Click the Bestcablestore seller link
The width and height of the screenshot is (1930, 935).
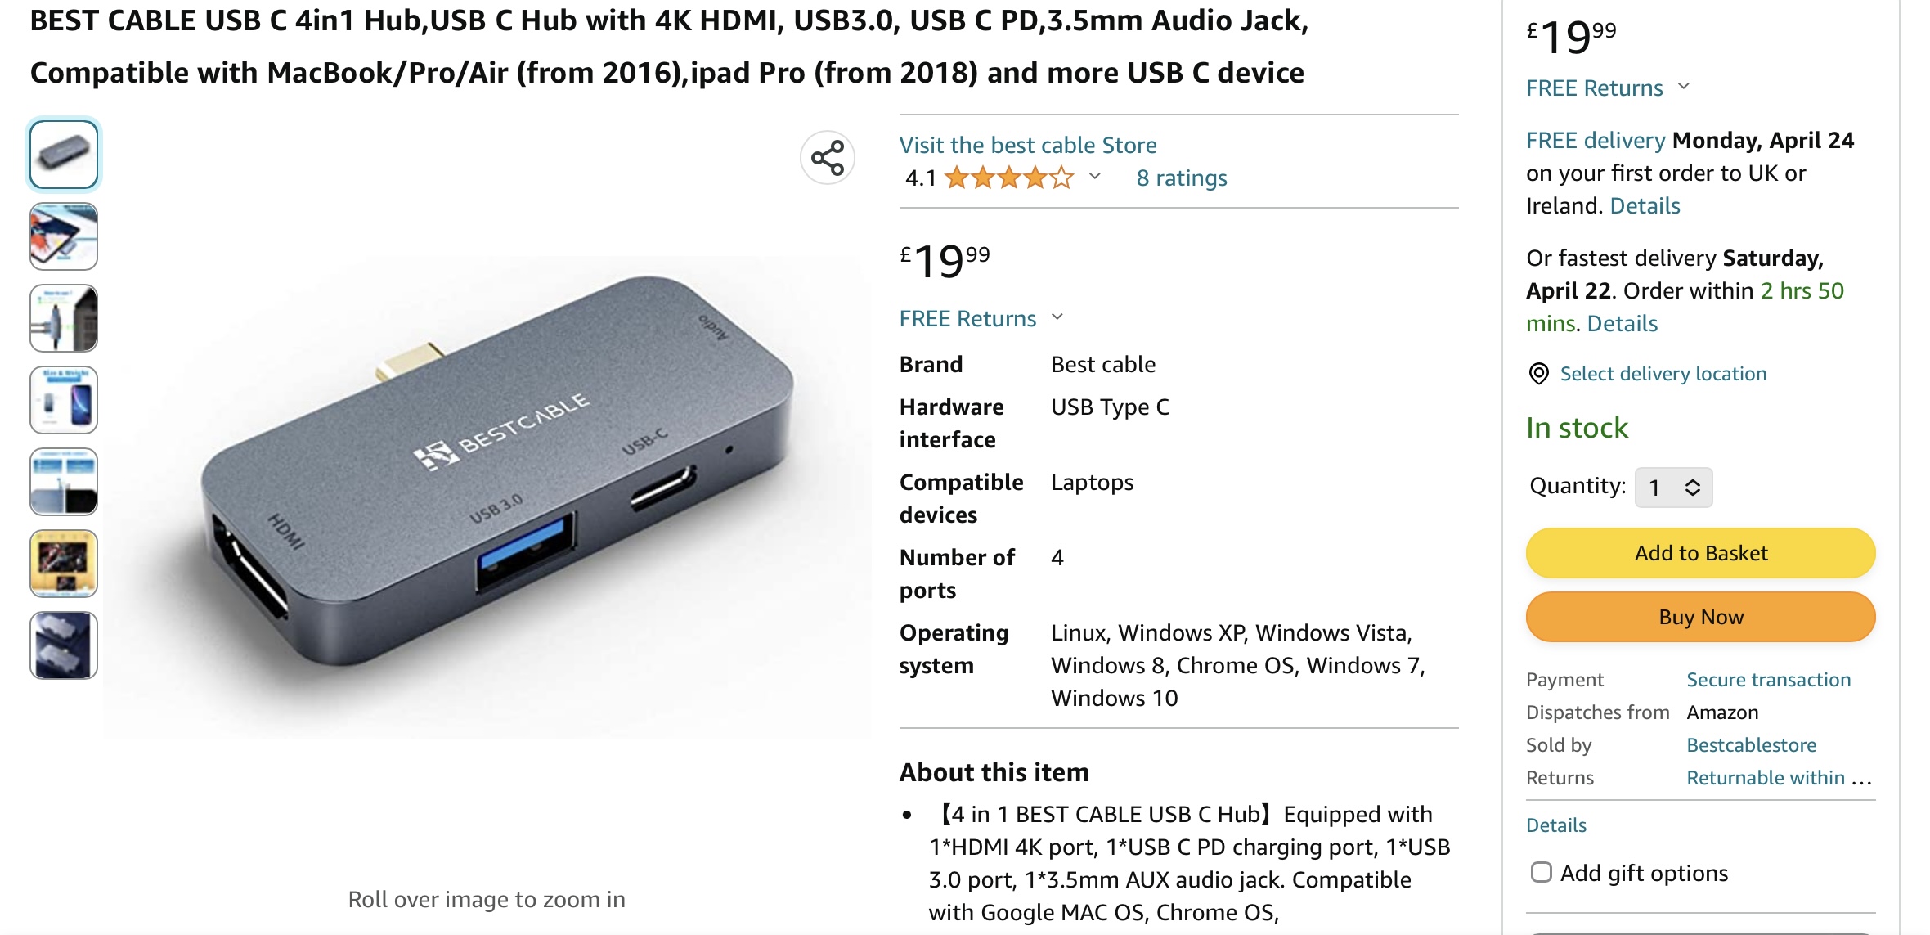coord(1751,744)
